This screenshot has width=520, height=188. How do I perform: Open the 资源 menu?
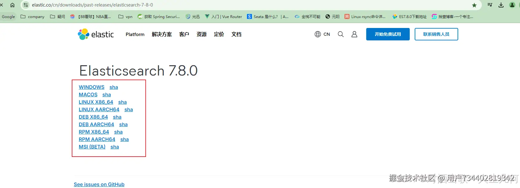(202, 34)
